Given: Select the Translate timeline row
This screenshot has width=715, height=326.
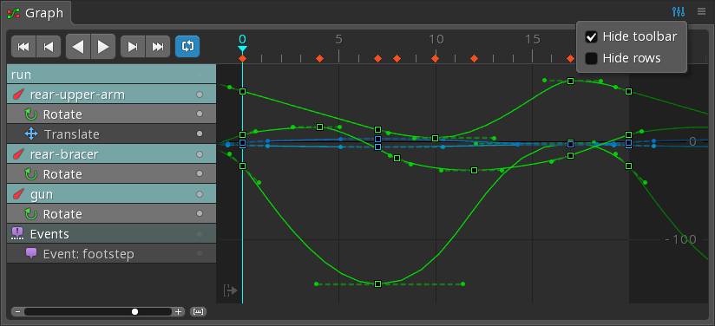Looking at the screenshot, I should (111, 134).
